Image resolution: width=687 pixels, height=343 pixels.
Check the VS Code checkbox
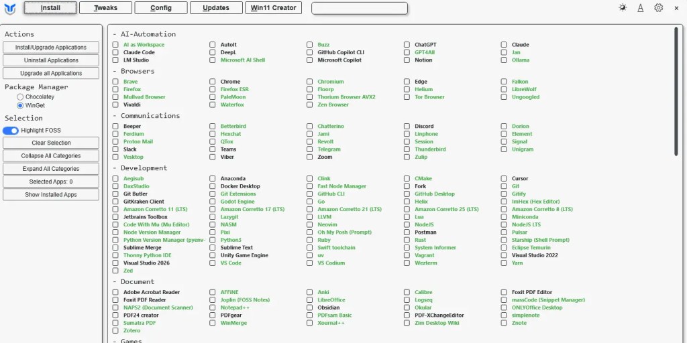coord(213,263)
